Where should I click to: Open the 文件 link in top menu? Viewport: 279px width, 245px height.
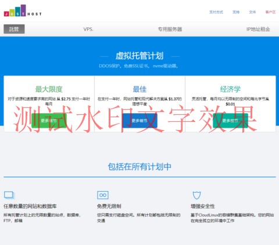pos(252,12)
